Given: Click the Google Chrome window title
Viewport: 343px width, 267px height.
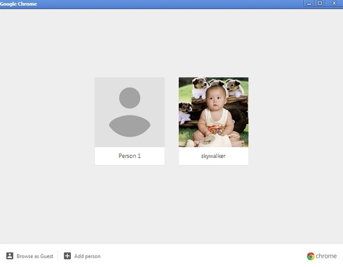Looking at the screenshot, I should pos(19,4).
